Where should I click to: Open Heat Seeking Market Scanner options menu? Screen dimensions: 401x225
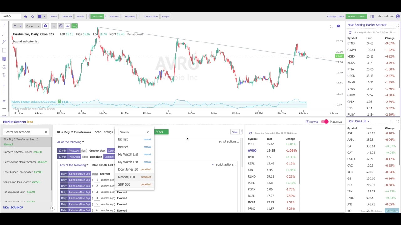pyautogui.click(x=391, y=25)
